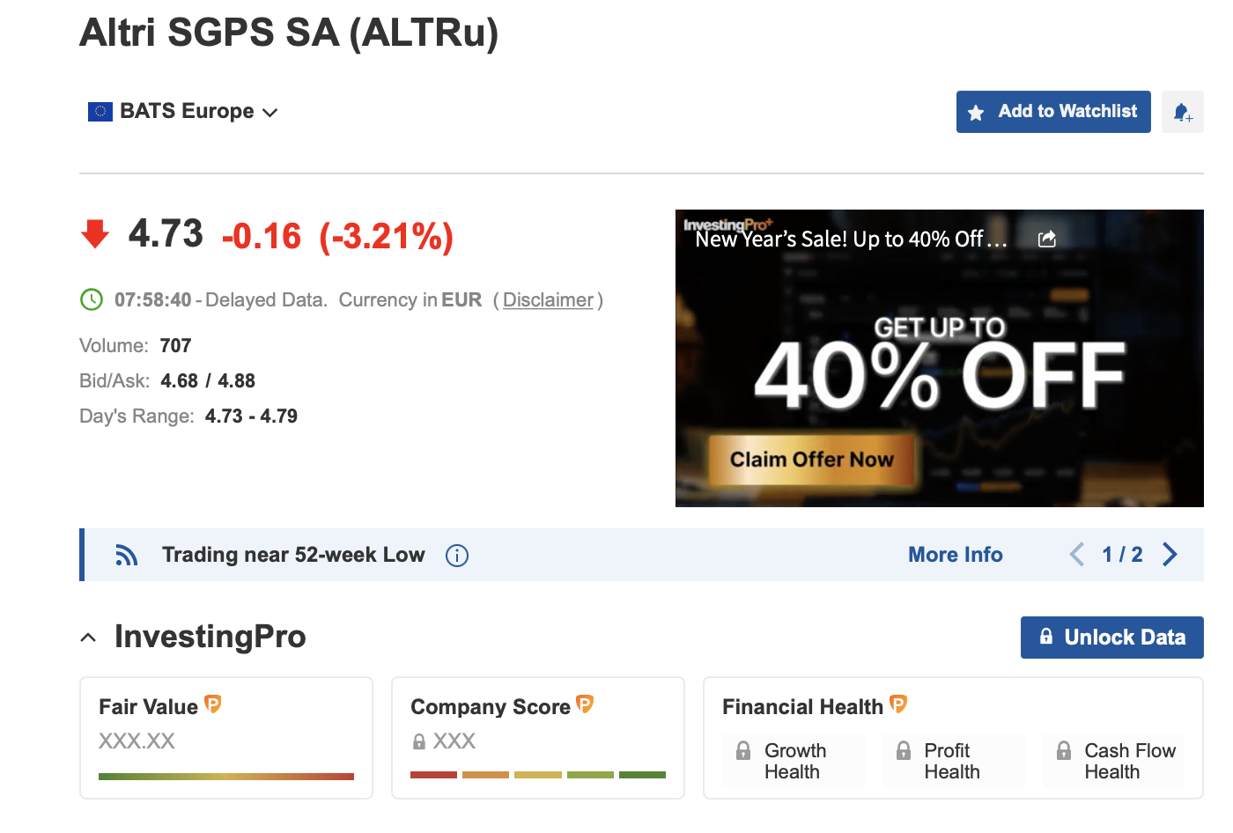Image resolution: width=1233 pixels, height=833 pixels.
Task: Click the lock icon beside Growth Health
Action: coord(743,751)
